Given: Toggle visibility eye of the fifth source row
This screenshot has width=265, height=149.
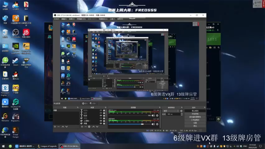Looking at the screenshot, I should (101, 121).
